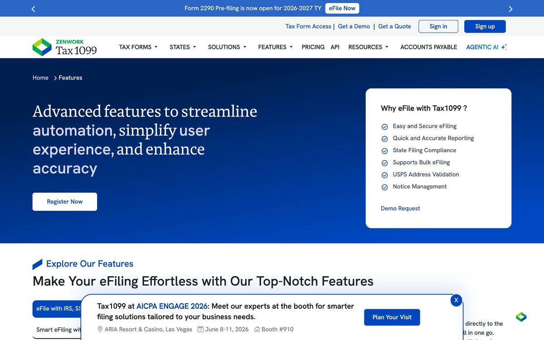Screen dimensions: 544x340
Task: Expand the RESOURCES dropdown menu
Action: pos(369,47)
